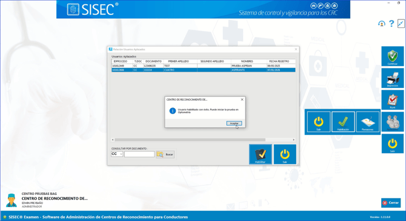Click the Habilitar tile in dialog
Image resolution: width=406 pixels, height=221 pixels.
[261, 154]
